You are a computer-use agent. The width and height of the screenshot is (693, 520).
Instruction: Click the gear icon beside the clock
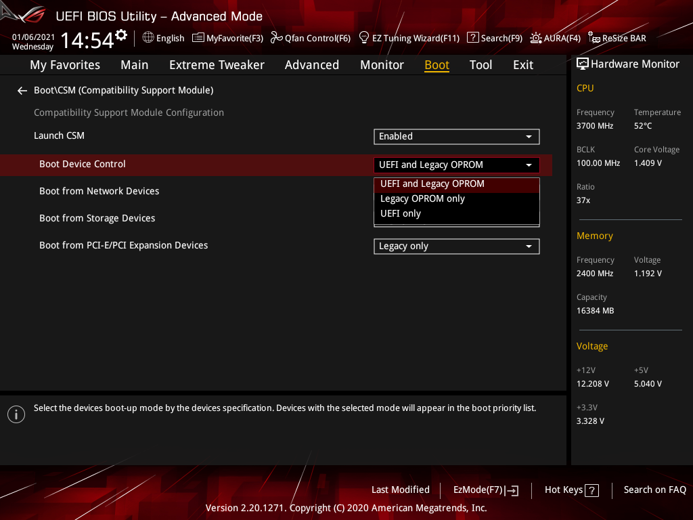coord(120,35)
